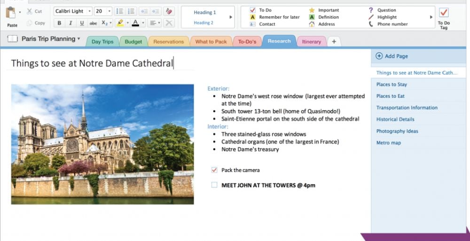
Task: Check the 'MEET JOHN AT THE TOWERS' box
Action: click(x=214, y=185)
